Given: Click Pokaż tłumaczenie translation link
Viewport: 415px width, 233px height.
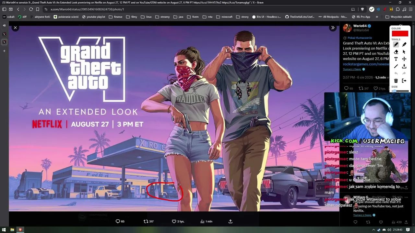Looking at the screenshot, I should tap(360, 38).
